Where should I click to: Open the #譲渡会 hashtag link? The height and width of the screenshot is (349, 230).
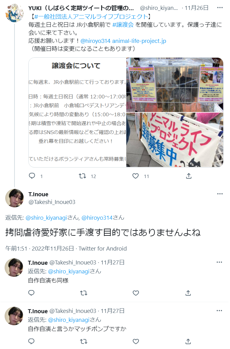click(123, 24)
